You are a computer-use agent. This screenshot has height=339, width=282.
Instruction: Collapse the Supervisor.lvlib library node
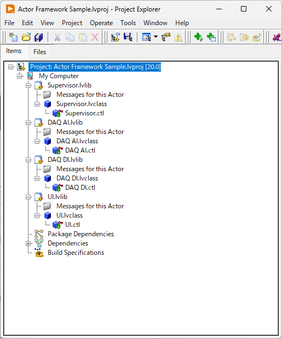(x=28, y=85)
